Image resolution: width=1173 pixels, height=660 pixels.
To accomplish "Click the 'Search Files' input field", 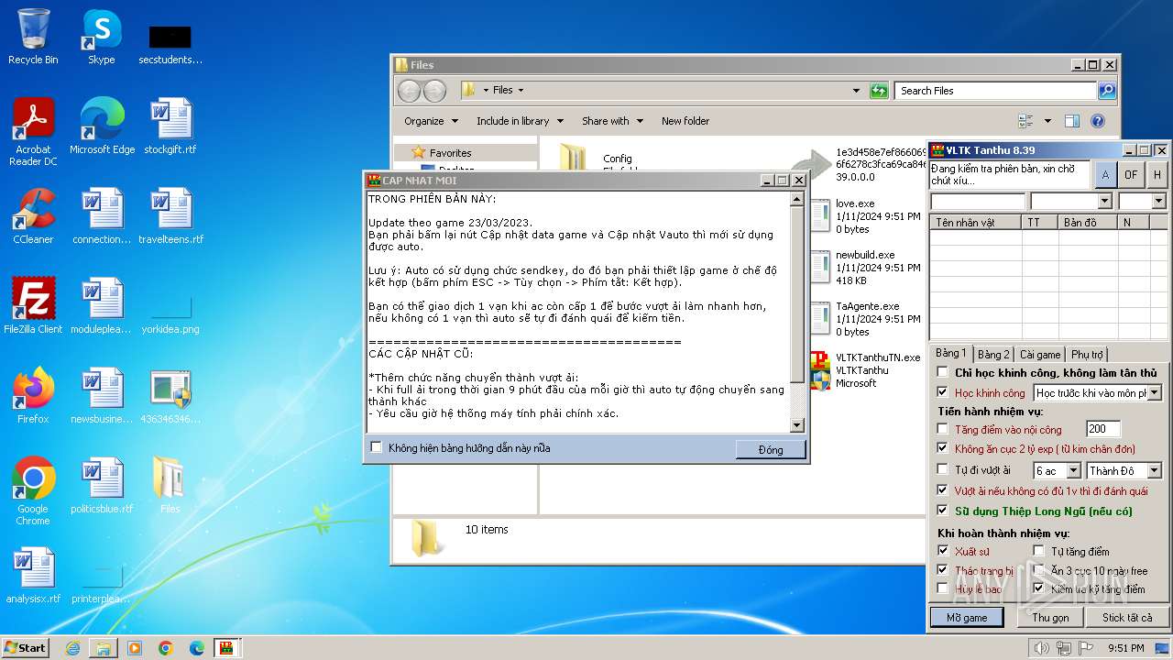I will (995, 91).
